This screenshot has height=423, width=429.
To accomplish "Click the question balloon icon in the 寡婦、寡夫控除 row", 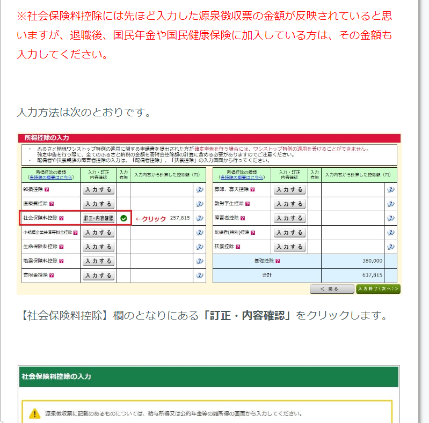I will tap(391, 189).
